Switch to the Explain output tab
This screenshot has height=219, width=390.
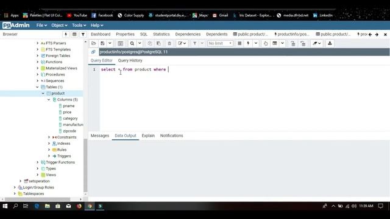tap(148, 136)
